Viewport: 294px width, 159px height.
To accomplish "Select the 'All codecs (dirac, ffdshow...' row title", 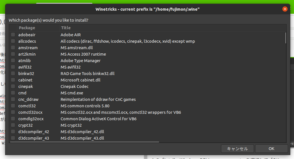I will 128,41.
